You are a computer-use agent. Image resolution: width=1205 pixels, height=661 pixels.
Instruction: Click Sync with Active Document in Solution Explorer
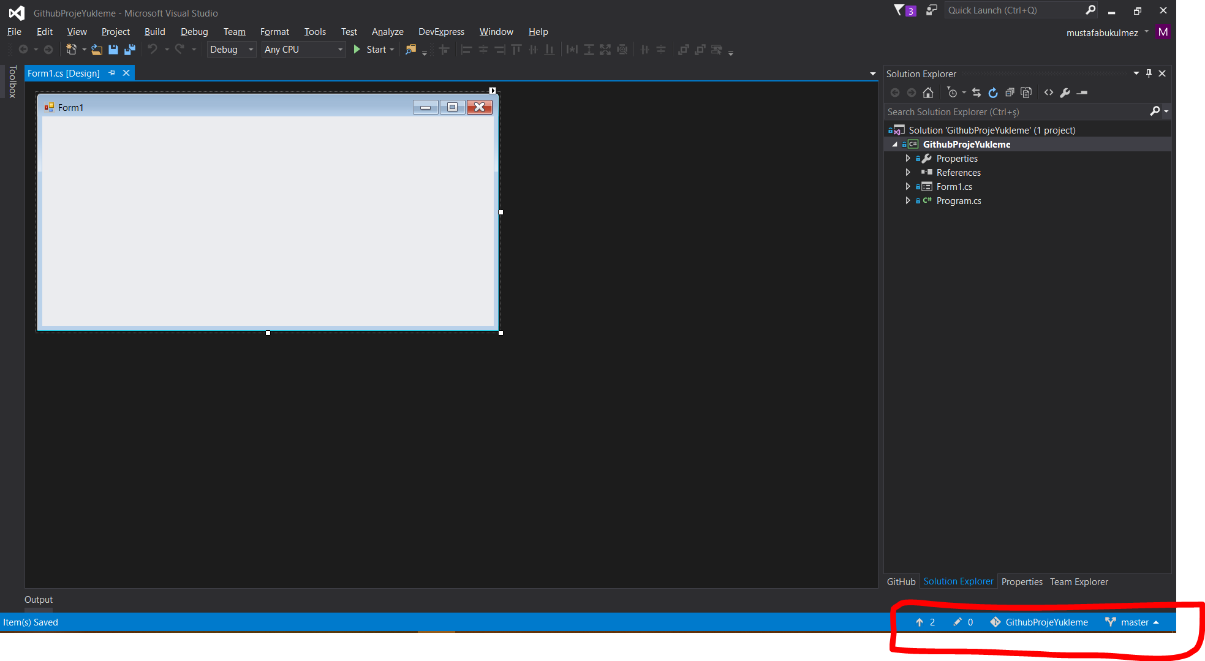976,93
